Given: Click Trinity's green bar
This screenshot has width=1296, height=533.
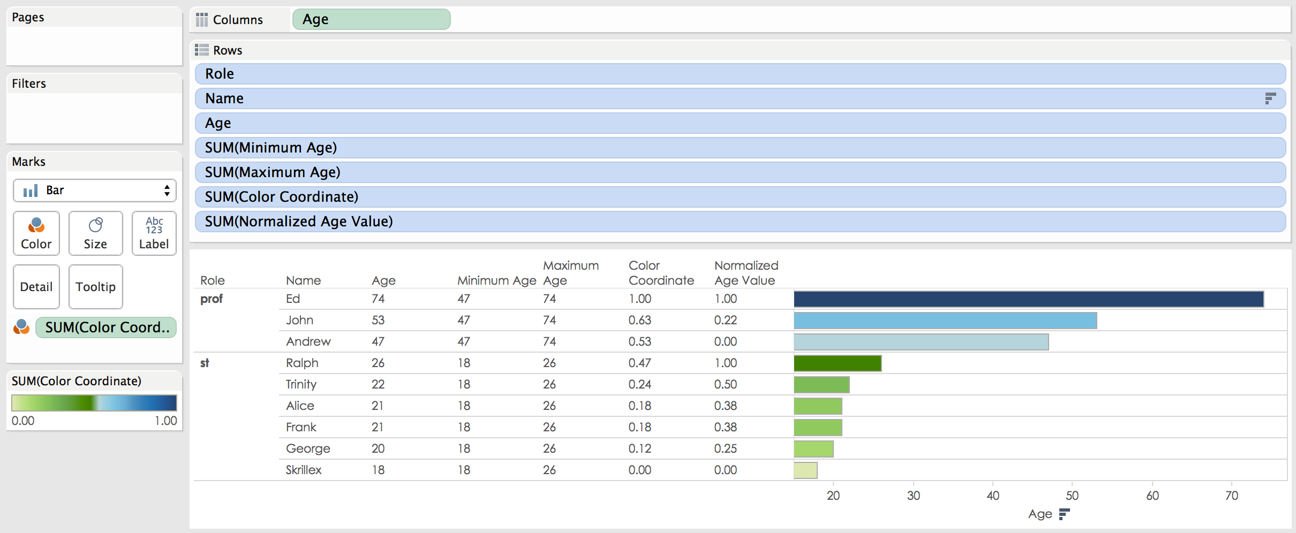Looking at the screenshot, I should (x=822, y=385).
